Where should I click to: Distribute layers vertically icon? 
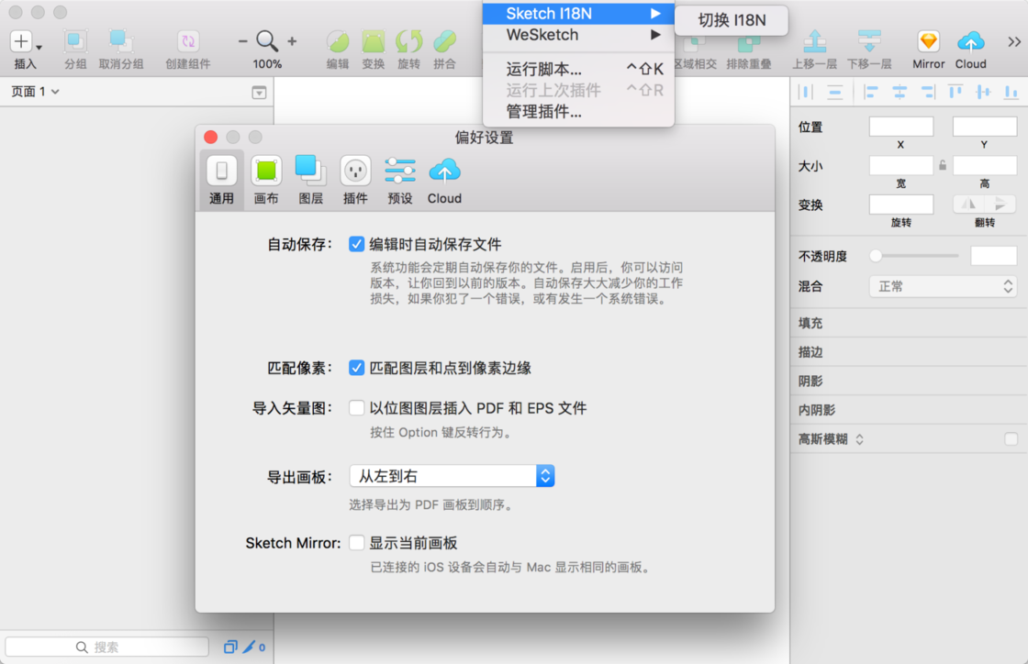coord(834,93)
